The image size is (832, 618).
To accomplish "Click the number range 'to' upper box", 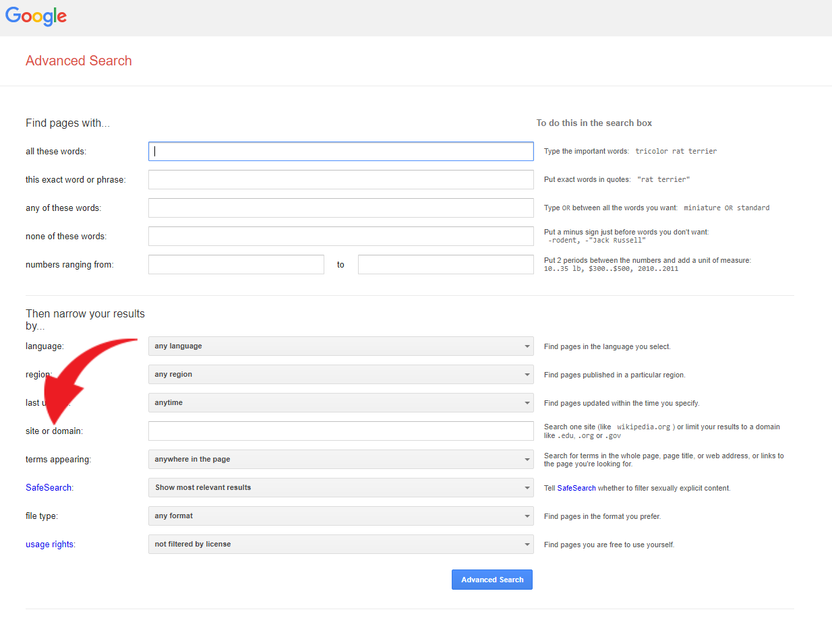I will pos(446,264).
